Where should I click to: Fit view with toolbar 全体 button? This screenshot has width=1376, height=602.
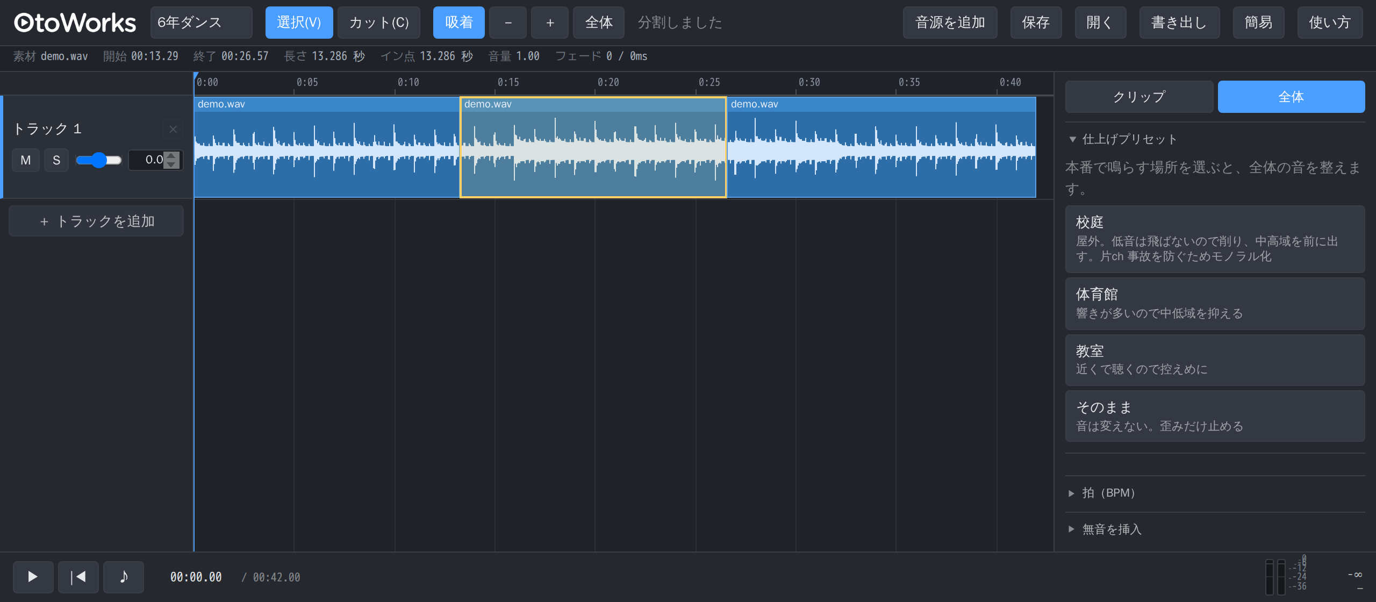coord(598,23)
